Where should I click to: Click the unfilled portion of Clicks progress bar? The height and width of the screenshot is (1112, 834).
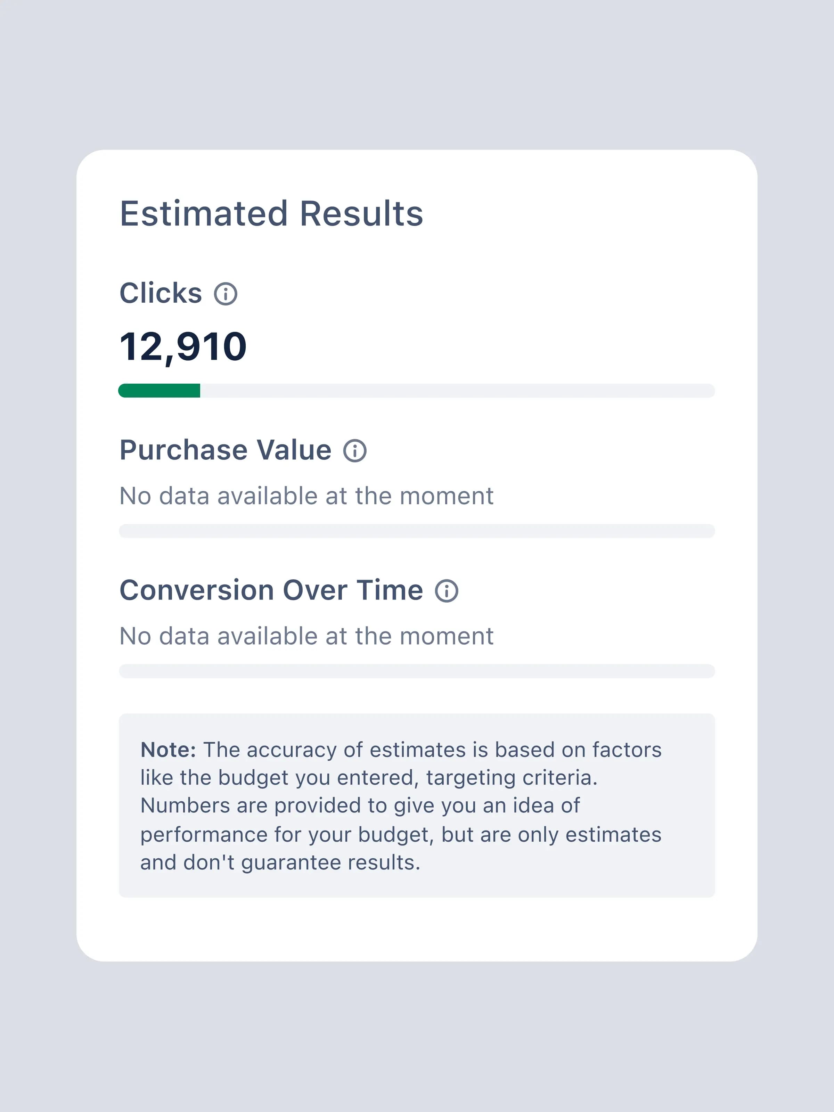[457, 391]
